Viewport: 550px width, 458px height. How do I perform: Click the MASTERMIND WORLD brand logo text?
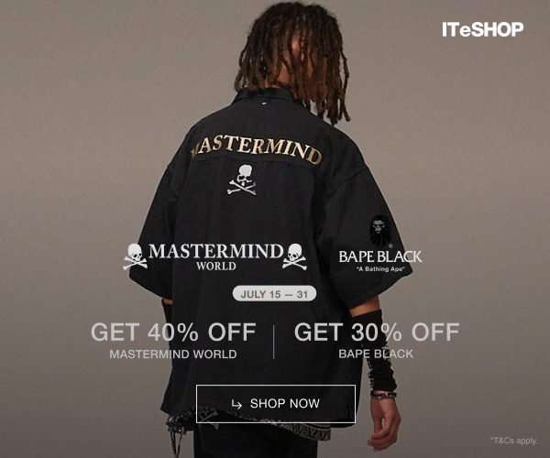[x=215, y=257]
